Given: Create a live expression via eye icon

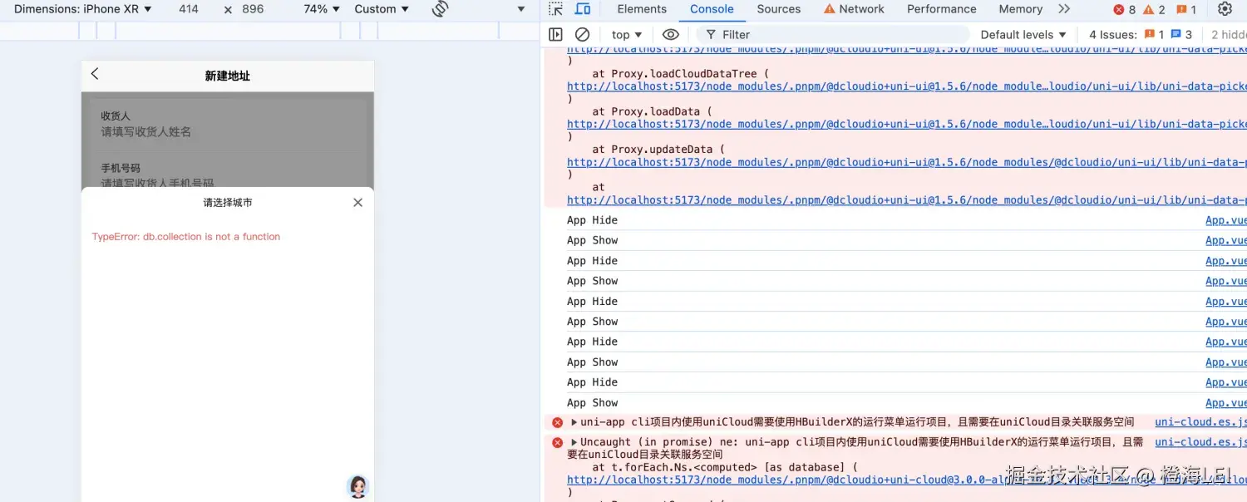Looking at the screenshot, I should 671,35.
